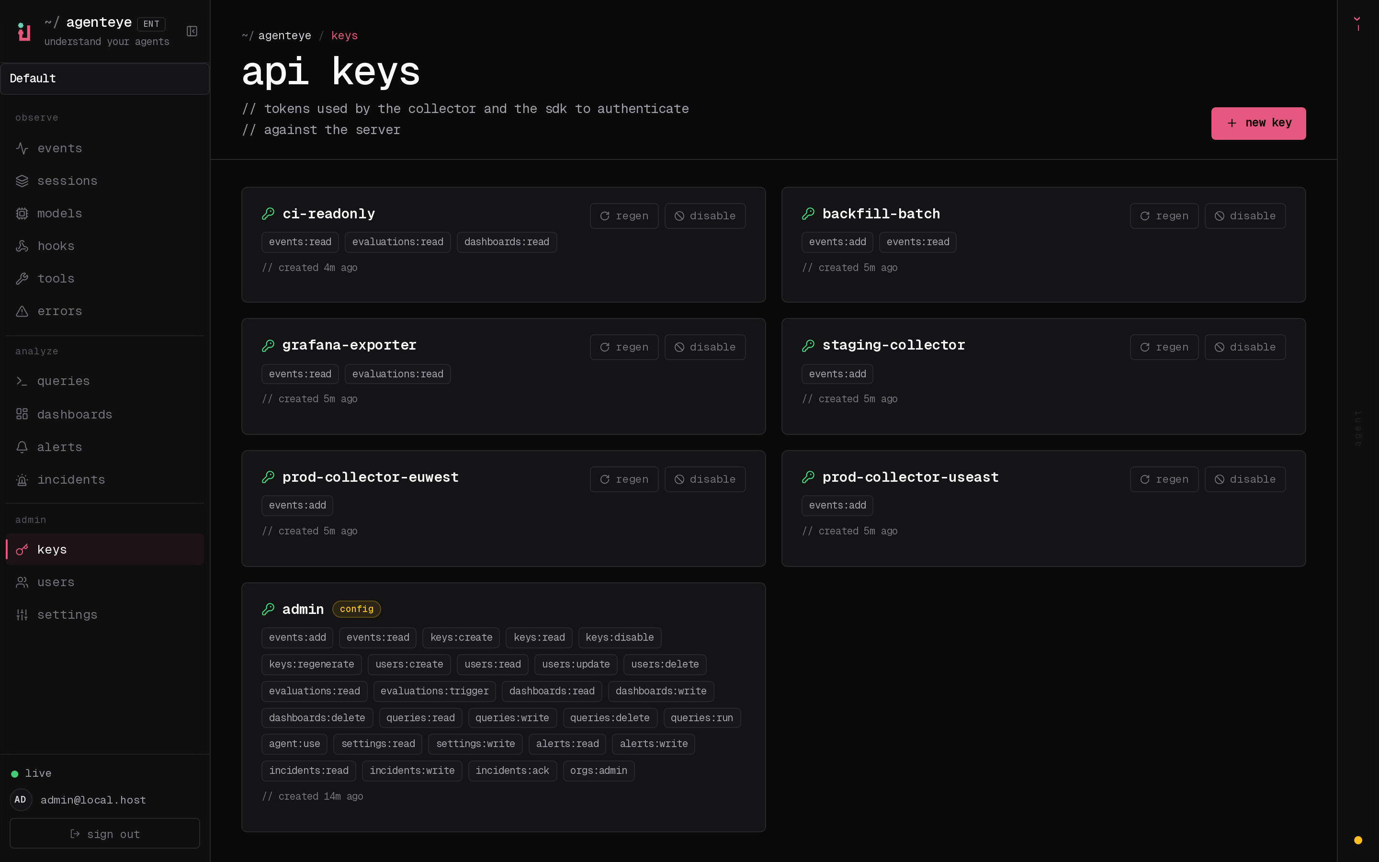The height and width of the screenshot is (862, 1379).
Task: Click queries:run tag on admin key
Action: (701, 718)
